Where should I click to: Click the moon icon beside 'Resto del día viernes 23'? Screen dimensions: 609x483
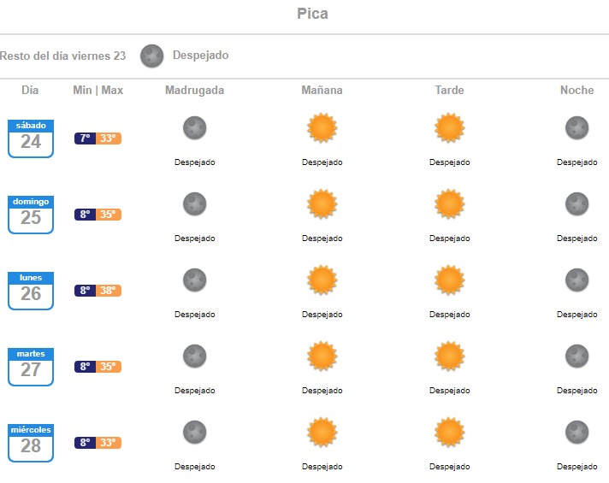pos(152,56)
